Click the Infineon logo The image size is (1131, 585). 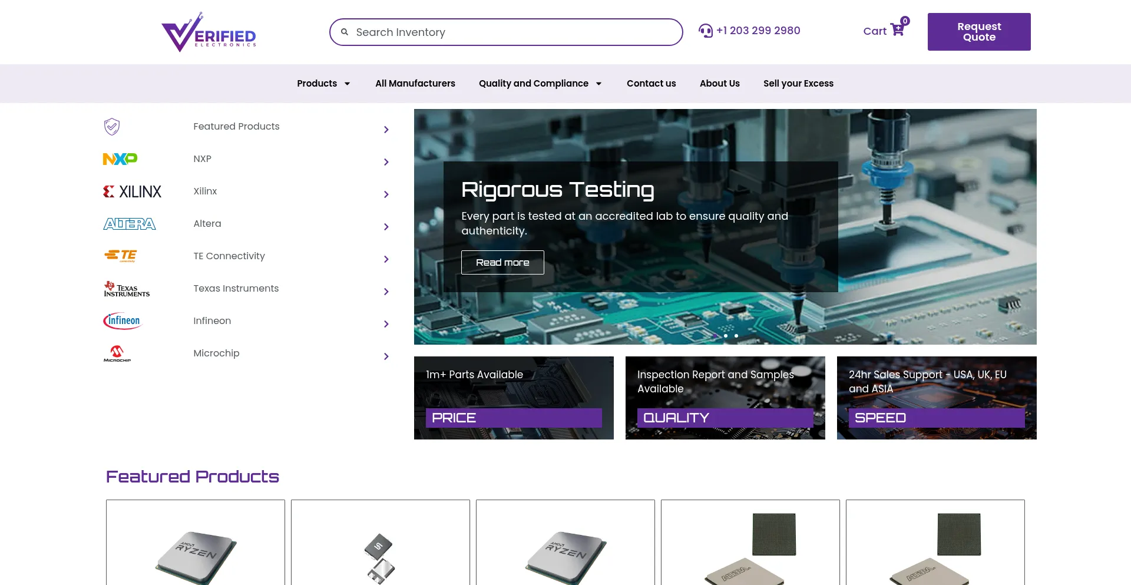(x=123, y=320)
